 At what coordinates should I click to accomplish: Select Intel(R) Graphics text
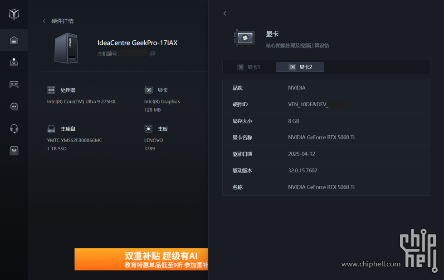162,101
